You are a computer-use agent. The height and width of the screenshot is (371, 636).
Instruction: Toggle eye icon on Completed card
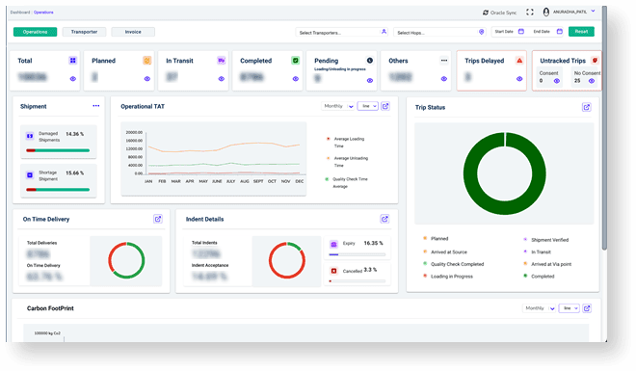295,79
